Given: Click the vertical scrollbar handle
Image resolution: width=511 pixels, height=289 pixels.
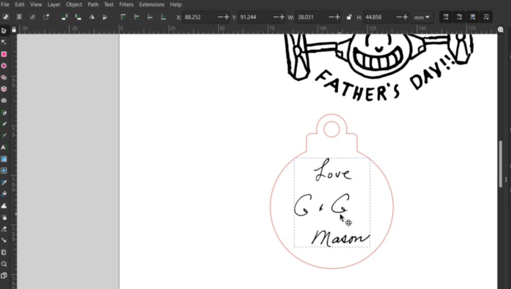Looking at the screenshot, I should (501, 164).
